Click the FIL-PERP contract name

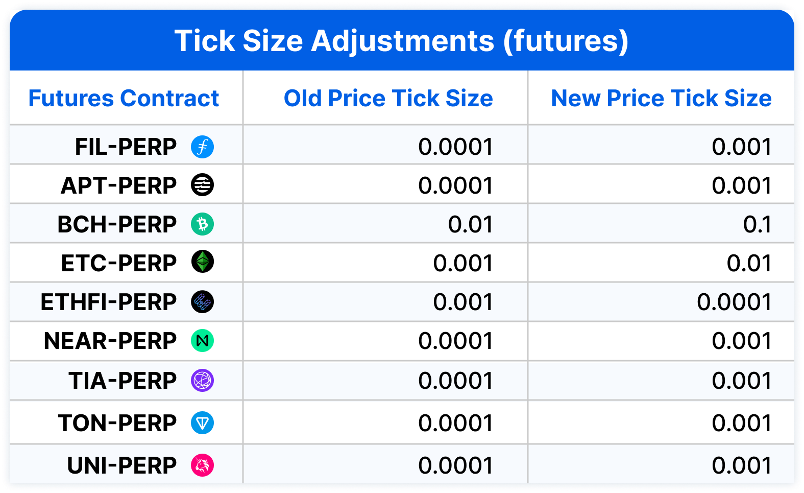126,147
